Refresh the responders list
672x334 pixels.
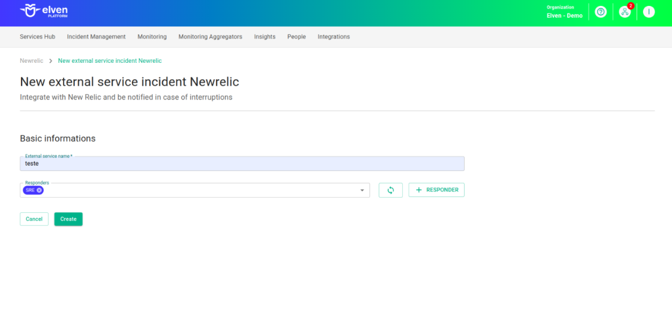point(390,190)
